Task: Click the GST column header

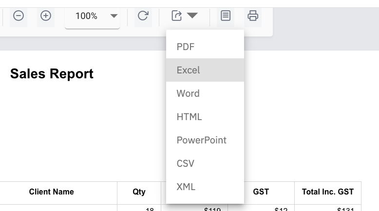Action: coord(261,192)
